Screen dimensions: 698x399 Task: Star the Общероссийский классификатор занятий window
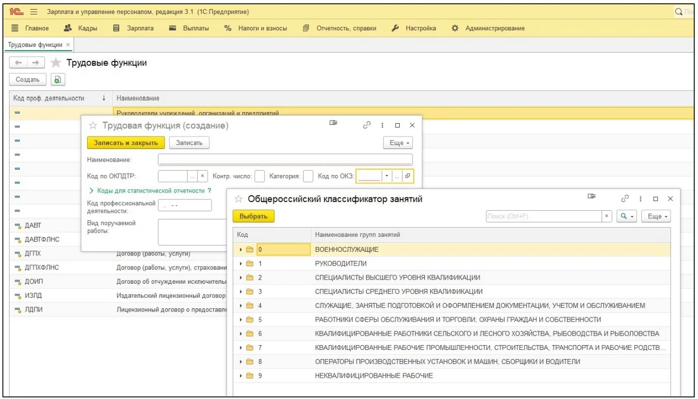238,199
